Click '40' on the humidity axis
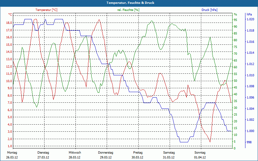The height and width of the screenshot is (161, 258). pos(235,94)
